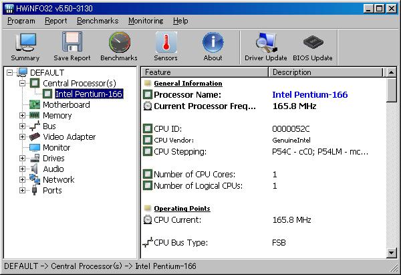Click the Number of CPU Cores row

263,175
